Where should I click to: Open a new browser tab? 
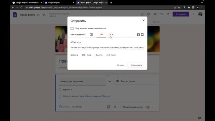pos(111,3)
